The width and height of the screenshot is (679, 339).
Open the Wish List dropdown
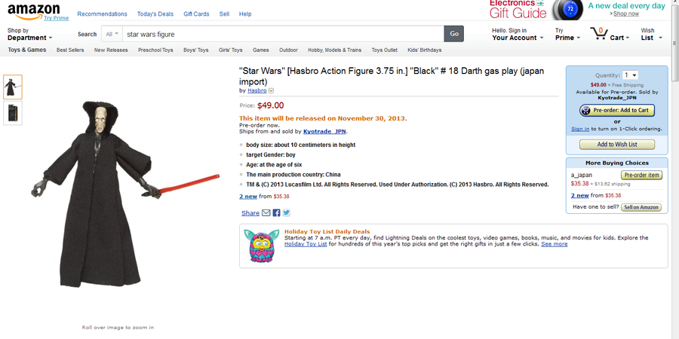click(x=651, y=35)
